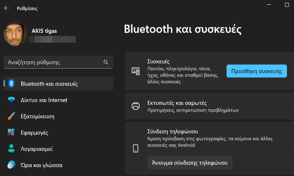Viewport: 294px width, 176px height.
Task: Select the Bluetooth icon in the sidebar
Action: [11, 84]
